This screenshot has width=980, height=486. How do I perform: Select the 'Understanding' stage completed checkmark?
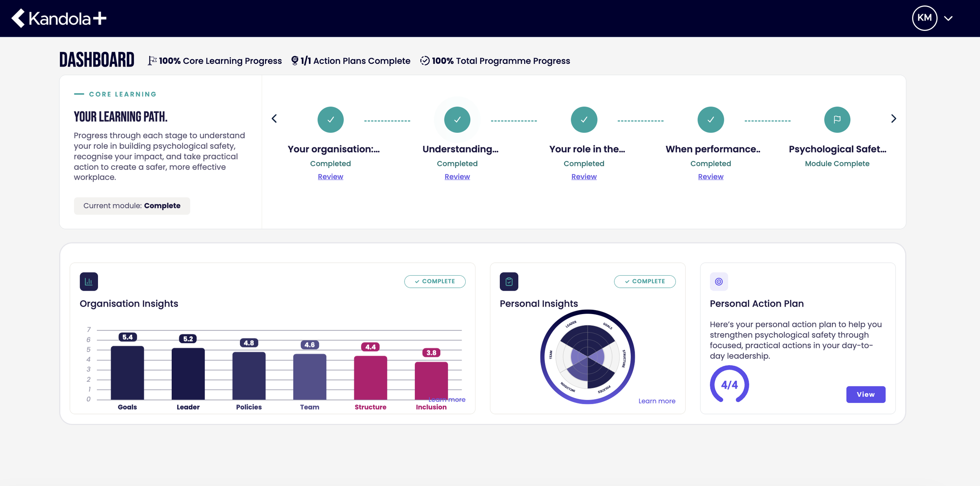[457, 119]
